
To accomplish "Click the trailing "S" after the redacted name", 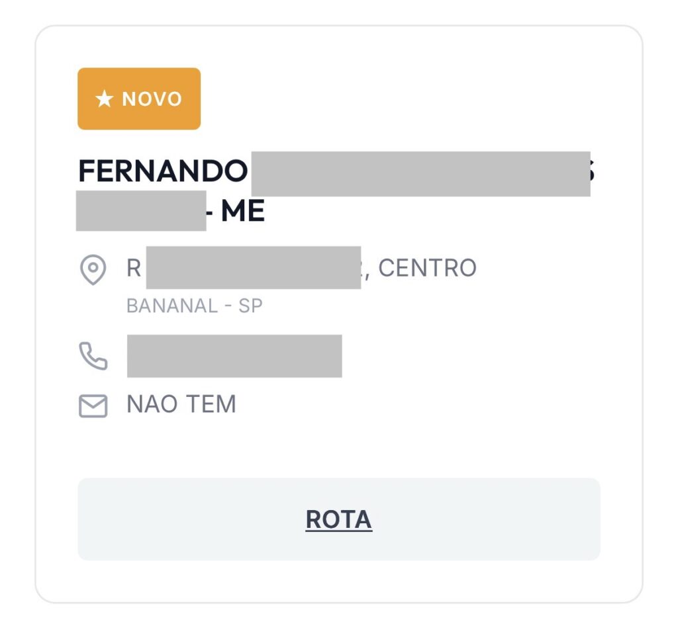I will (593, 172).
